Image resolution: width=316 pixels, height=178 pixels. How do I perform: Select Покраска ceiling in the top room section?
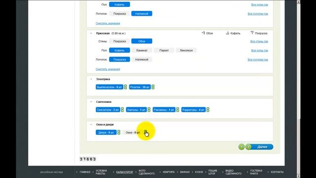119,13
